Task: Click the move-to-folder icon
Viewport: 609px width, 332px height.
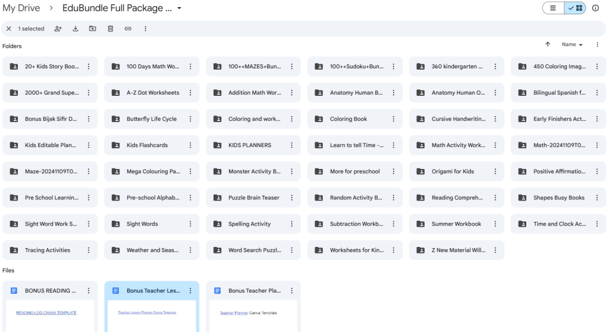Action: [x=92, y=29]
